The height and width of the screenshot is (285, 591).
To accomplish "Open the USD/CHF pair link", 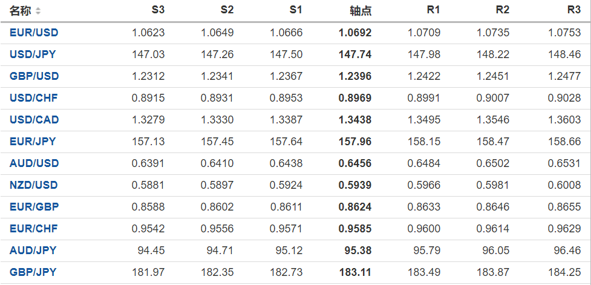I will pos(33,98).
